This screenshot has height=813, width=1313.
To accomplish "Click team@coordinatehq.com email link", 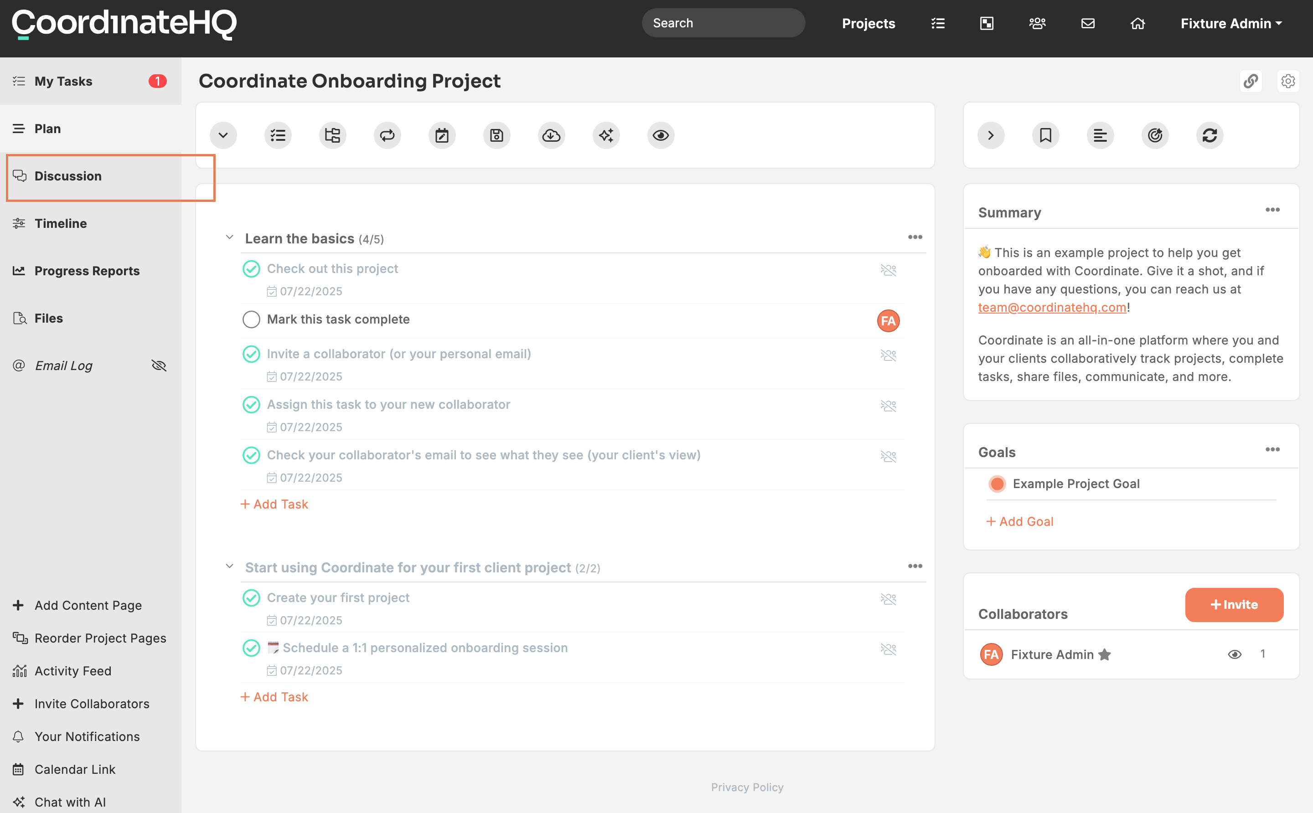I will tap(1052, 308).
